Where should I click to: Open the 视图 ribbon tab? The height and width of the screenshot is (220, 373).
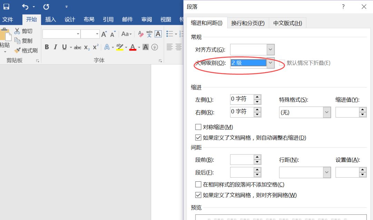pyautogui.click(x=166, y=19)
